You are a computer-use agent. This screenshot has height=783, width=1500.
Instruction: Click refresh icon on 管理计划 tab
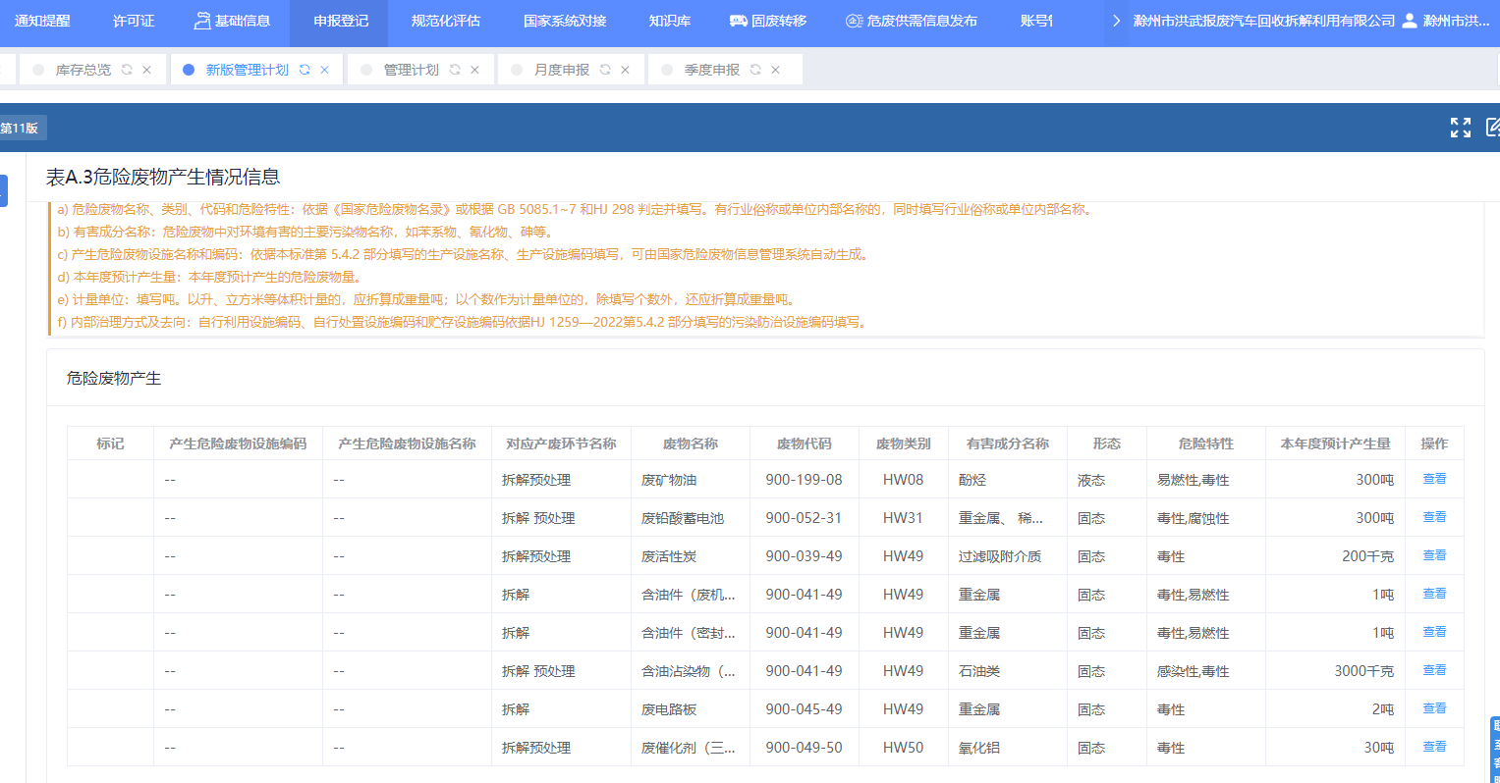click(455, 70)
